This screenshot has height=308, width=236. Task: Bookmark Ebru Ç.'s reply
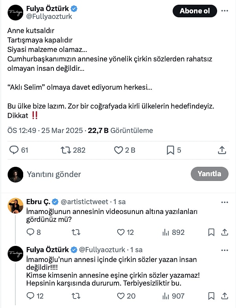[x=211, y=232]
